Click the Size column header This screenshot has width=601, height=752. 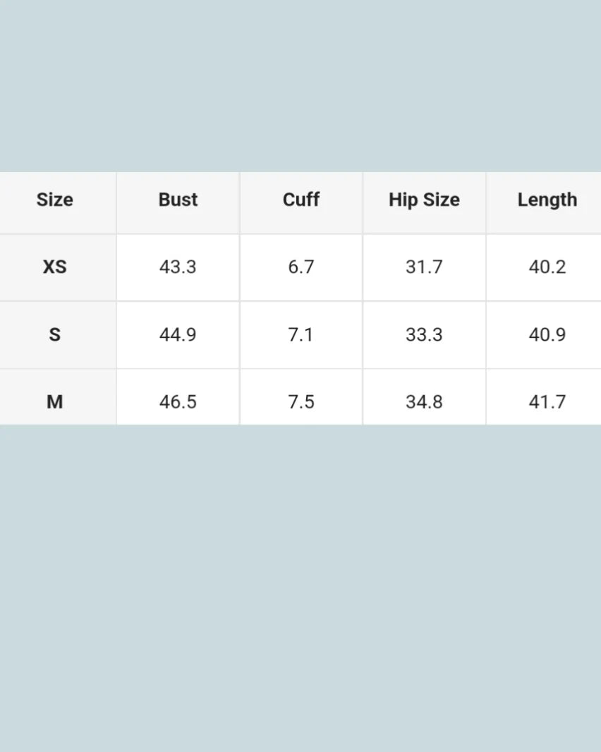[x=55, y=200]
